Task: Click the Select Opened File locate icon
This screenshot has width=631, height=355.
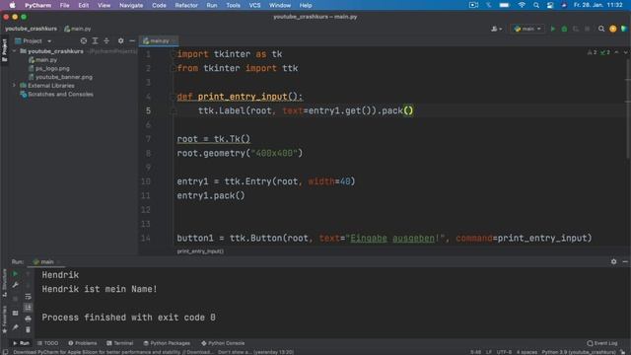Action: pos(83,40)
